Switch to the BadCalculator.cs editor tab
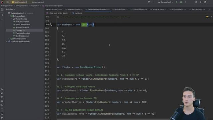Viewport: 213px width, 120px height. pyautogui.click(x=197, y=9)
